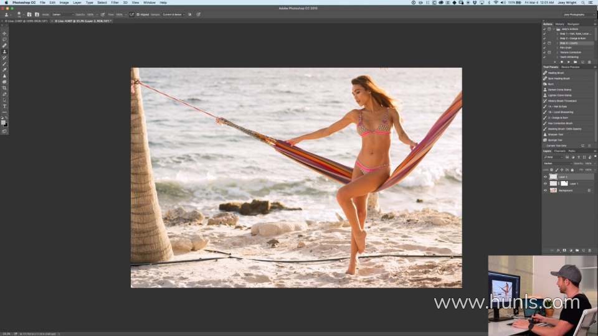Screen dimensions: 598x336
Task: Delete layer using Layers panel trash icon
Action: 590,251
